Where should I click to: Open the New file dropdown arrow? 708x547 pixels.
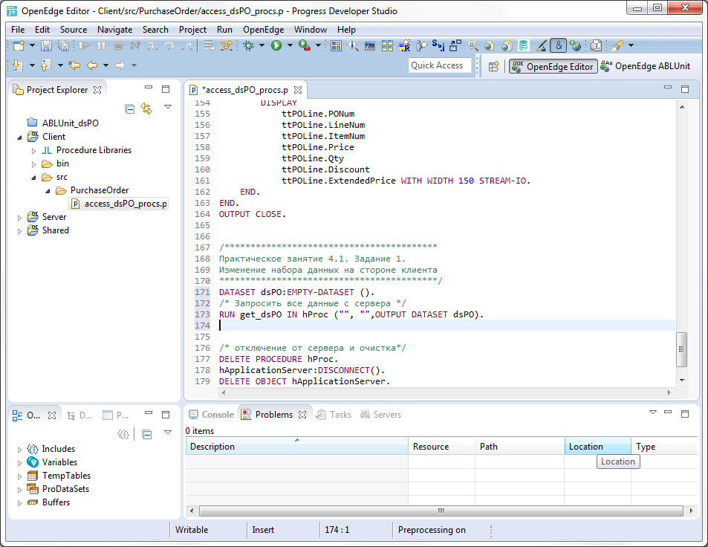(32, 45)
